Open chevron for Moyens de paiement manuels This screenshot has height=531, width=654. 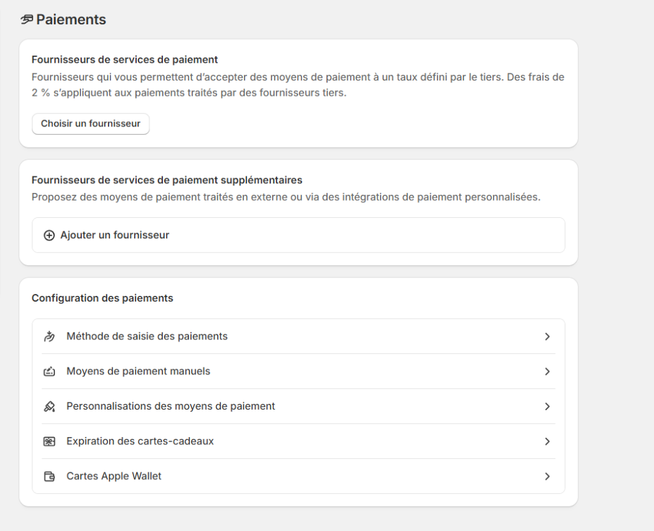(547, 371)
